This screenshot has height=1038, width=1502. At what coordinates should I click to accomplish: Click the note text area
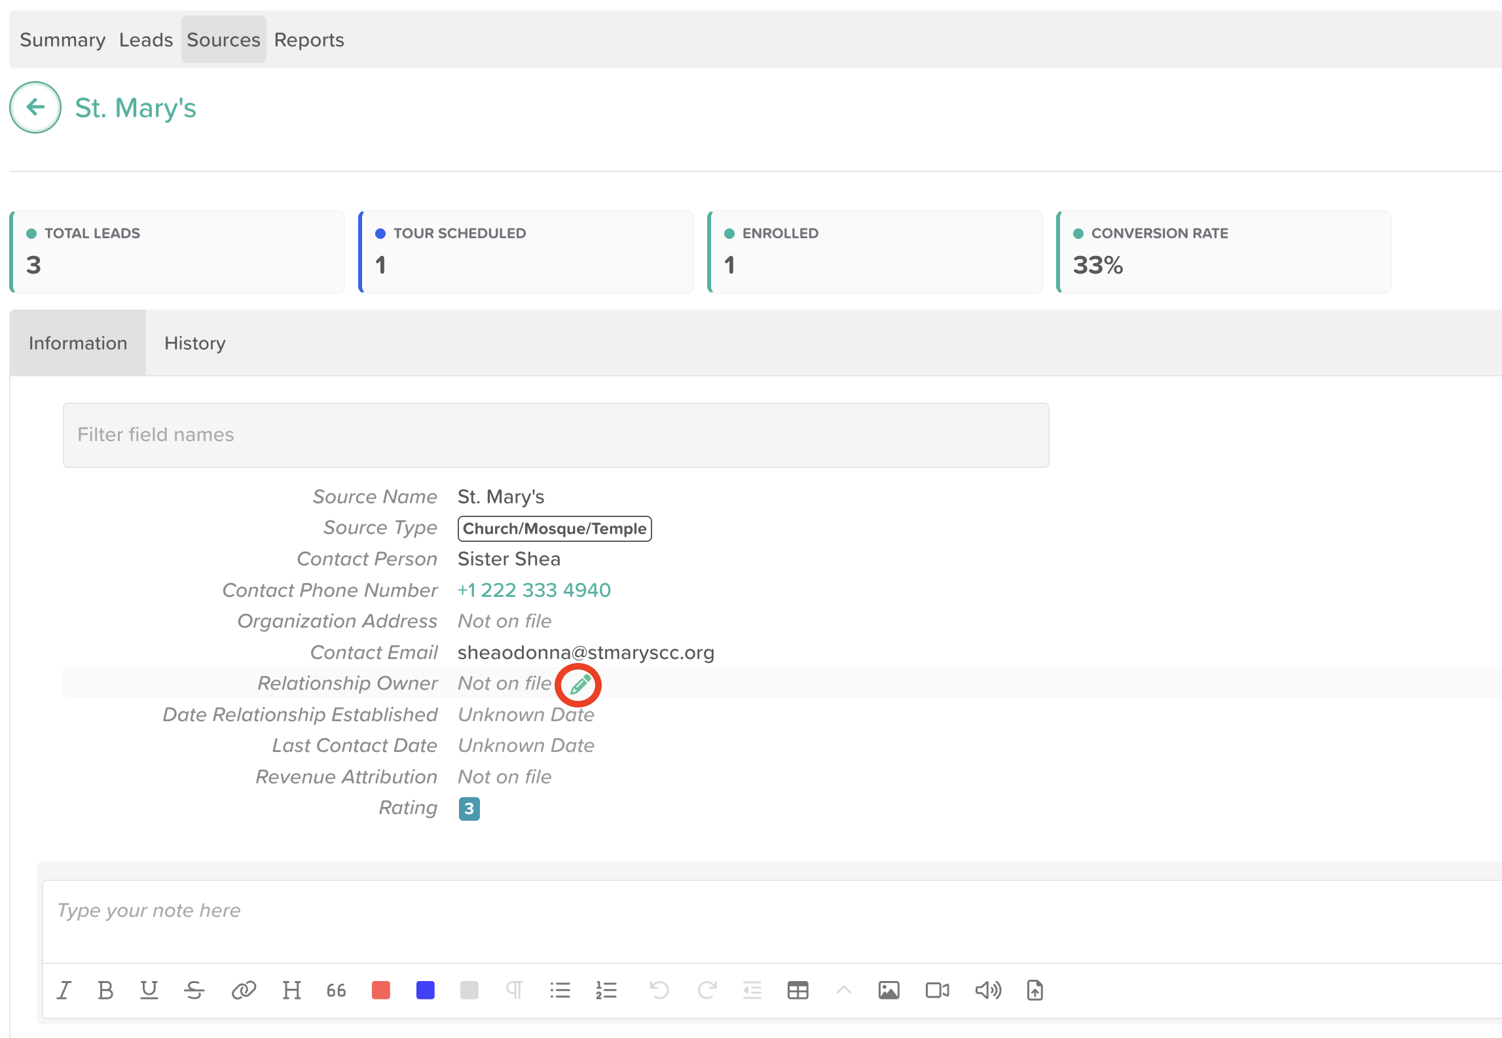point(772,922)
